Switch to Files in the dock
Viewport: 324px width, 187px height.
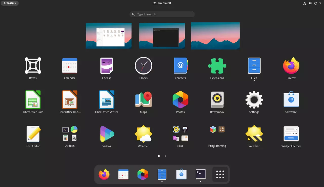pyautogui.click(x=162, y=174)
